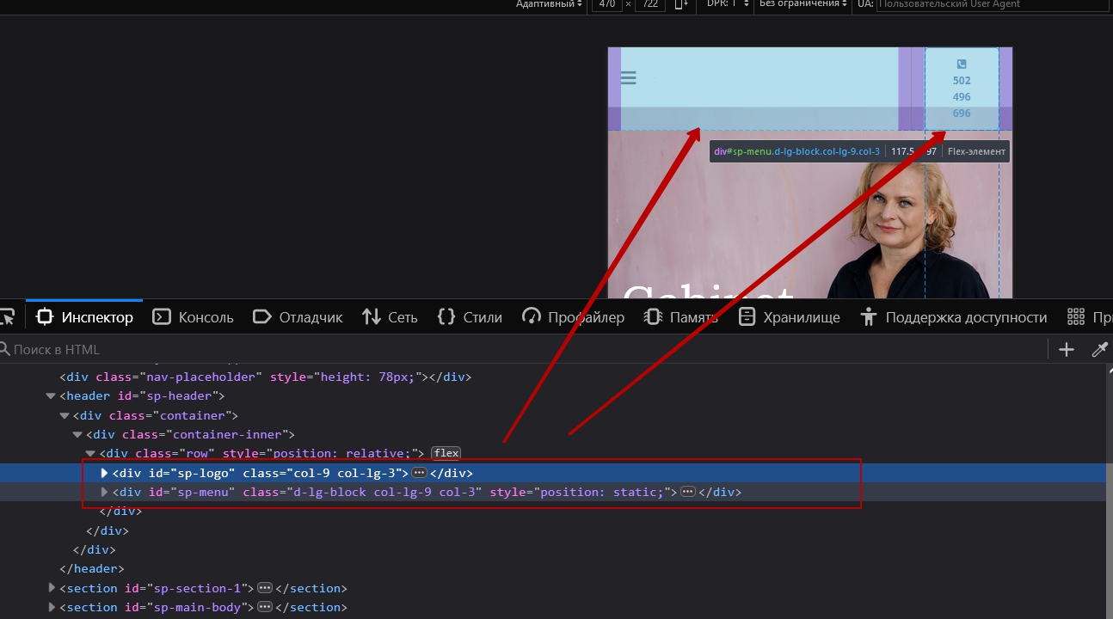Screen dimensions: 1113x619
Task: Click the ellipsis badge in sp-section-1
Action: click(x=265, y=588)
